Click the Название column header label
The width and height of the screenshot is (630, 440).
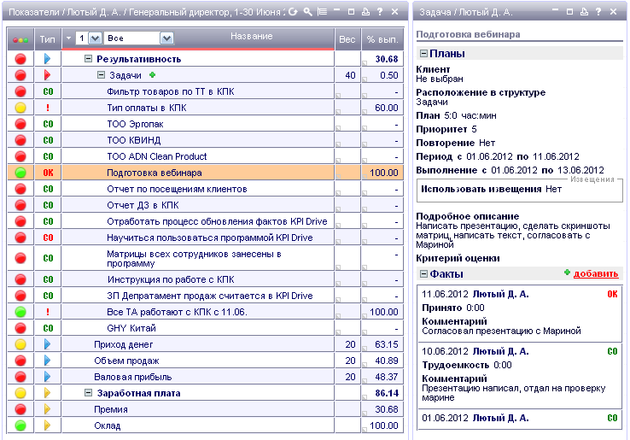click(252, 36)
